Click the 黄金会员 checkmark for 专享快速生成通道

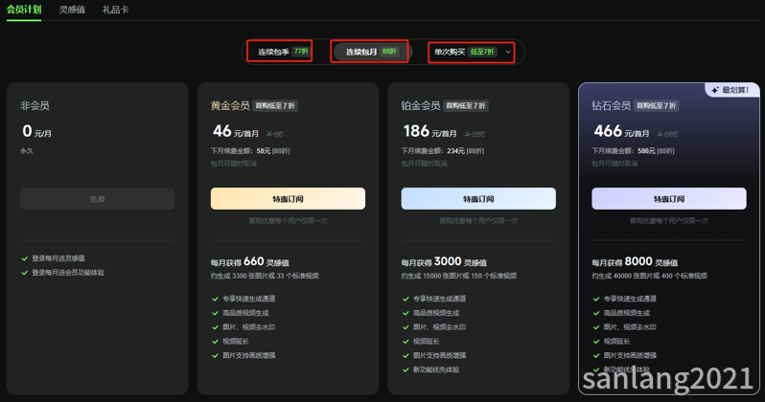pyautogui.click(x=215, y=299)
